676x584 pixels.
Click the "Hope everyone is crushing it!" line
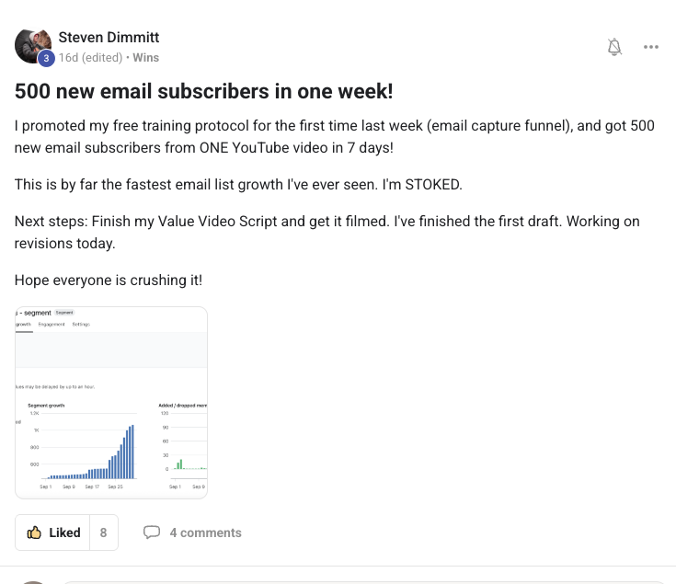click(x=106, y=281)
